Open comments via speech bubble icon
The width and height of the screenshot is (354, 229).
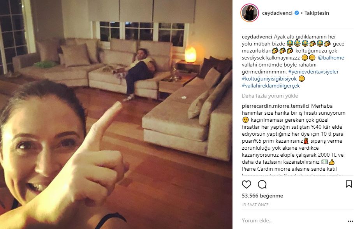pyautogui.click(x=262, y=184)
